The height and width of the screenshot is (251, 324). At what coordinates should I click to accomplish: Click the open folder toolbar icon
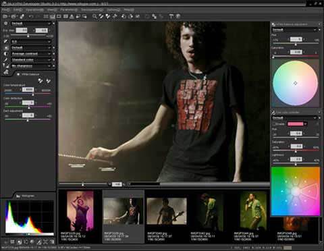[13, 16]
